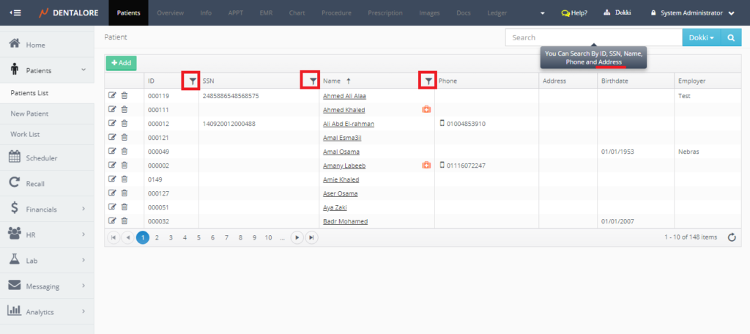The width and height of the screenshot is (750, 334).
Task: Expand the HR sidebar menu
Action: (x=47, y=235)
